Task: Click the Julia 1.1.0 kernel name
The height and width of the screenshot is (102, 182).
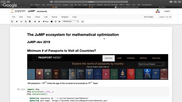Action: pyautogui.click(x=164, y=17)
